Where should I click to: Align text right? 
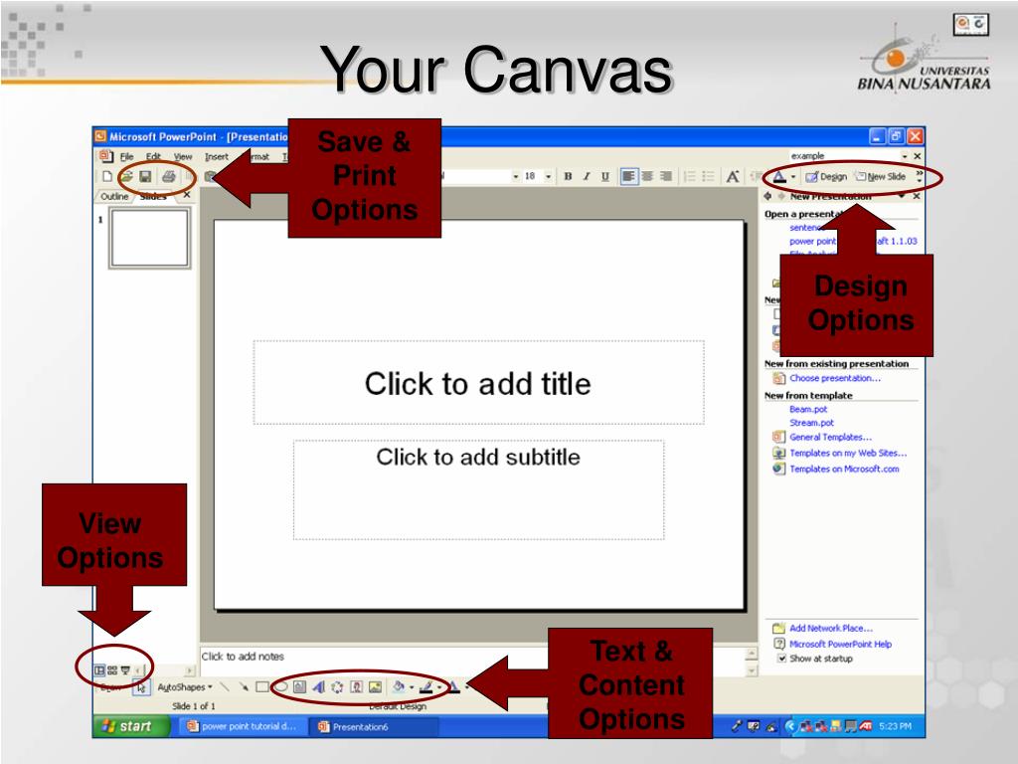pos(666,176)
